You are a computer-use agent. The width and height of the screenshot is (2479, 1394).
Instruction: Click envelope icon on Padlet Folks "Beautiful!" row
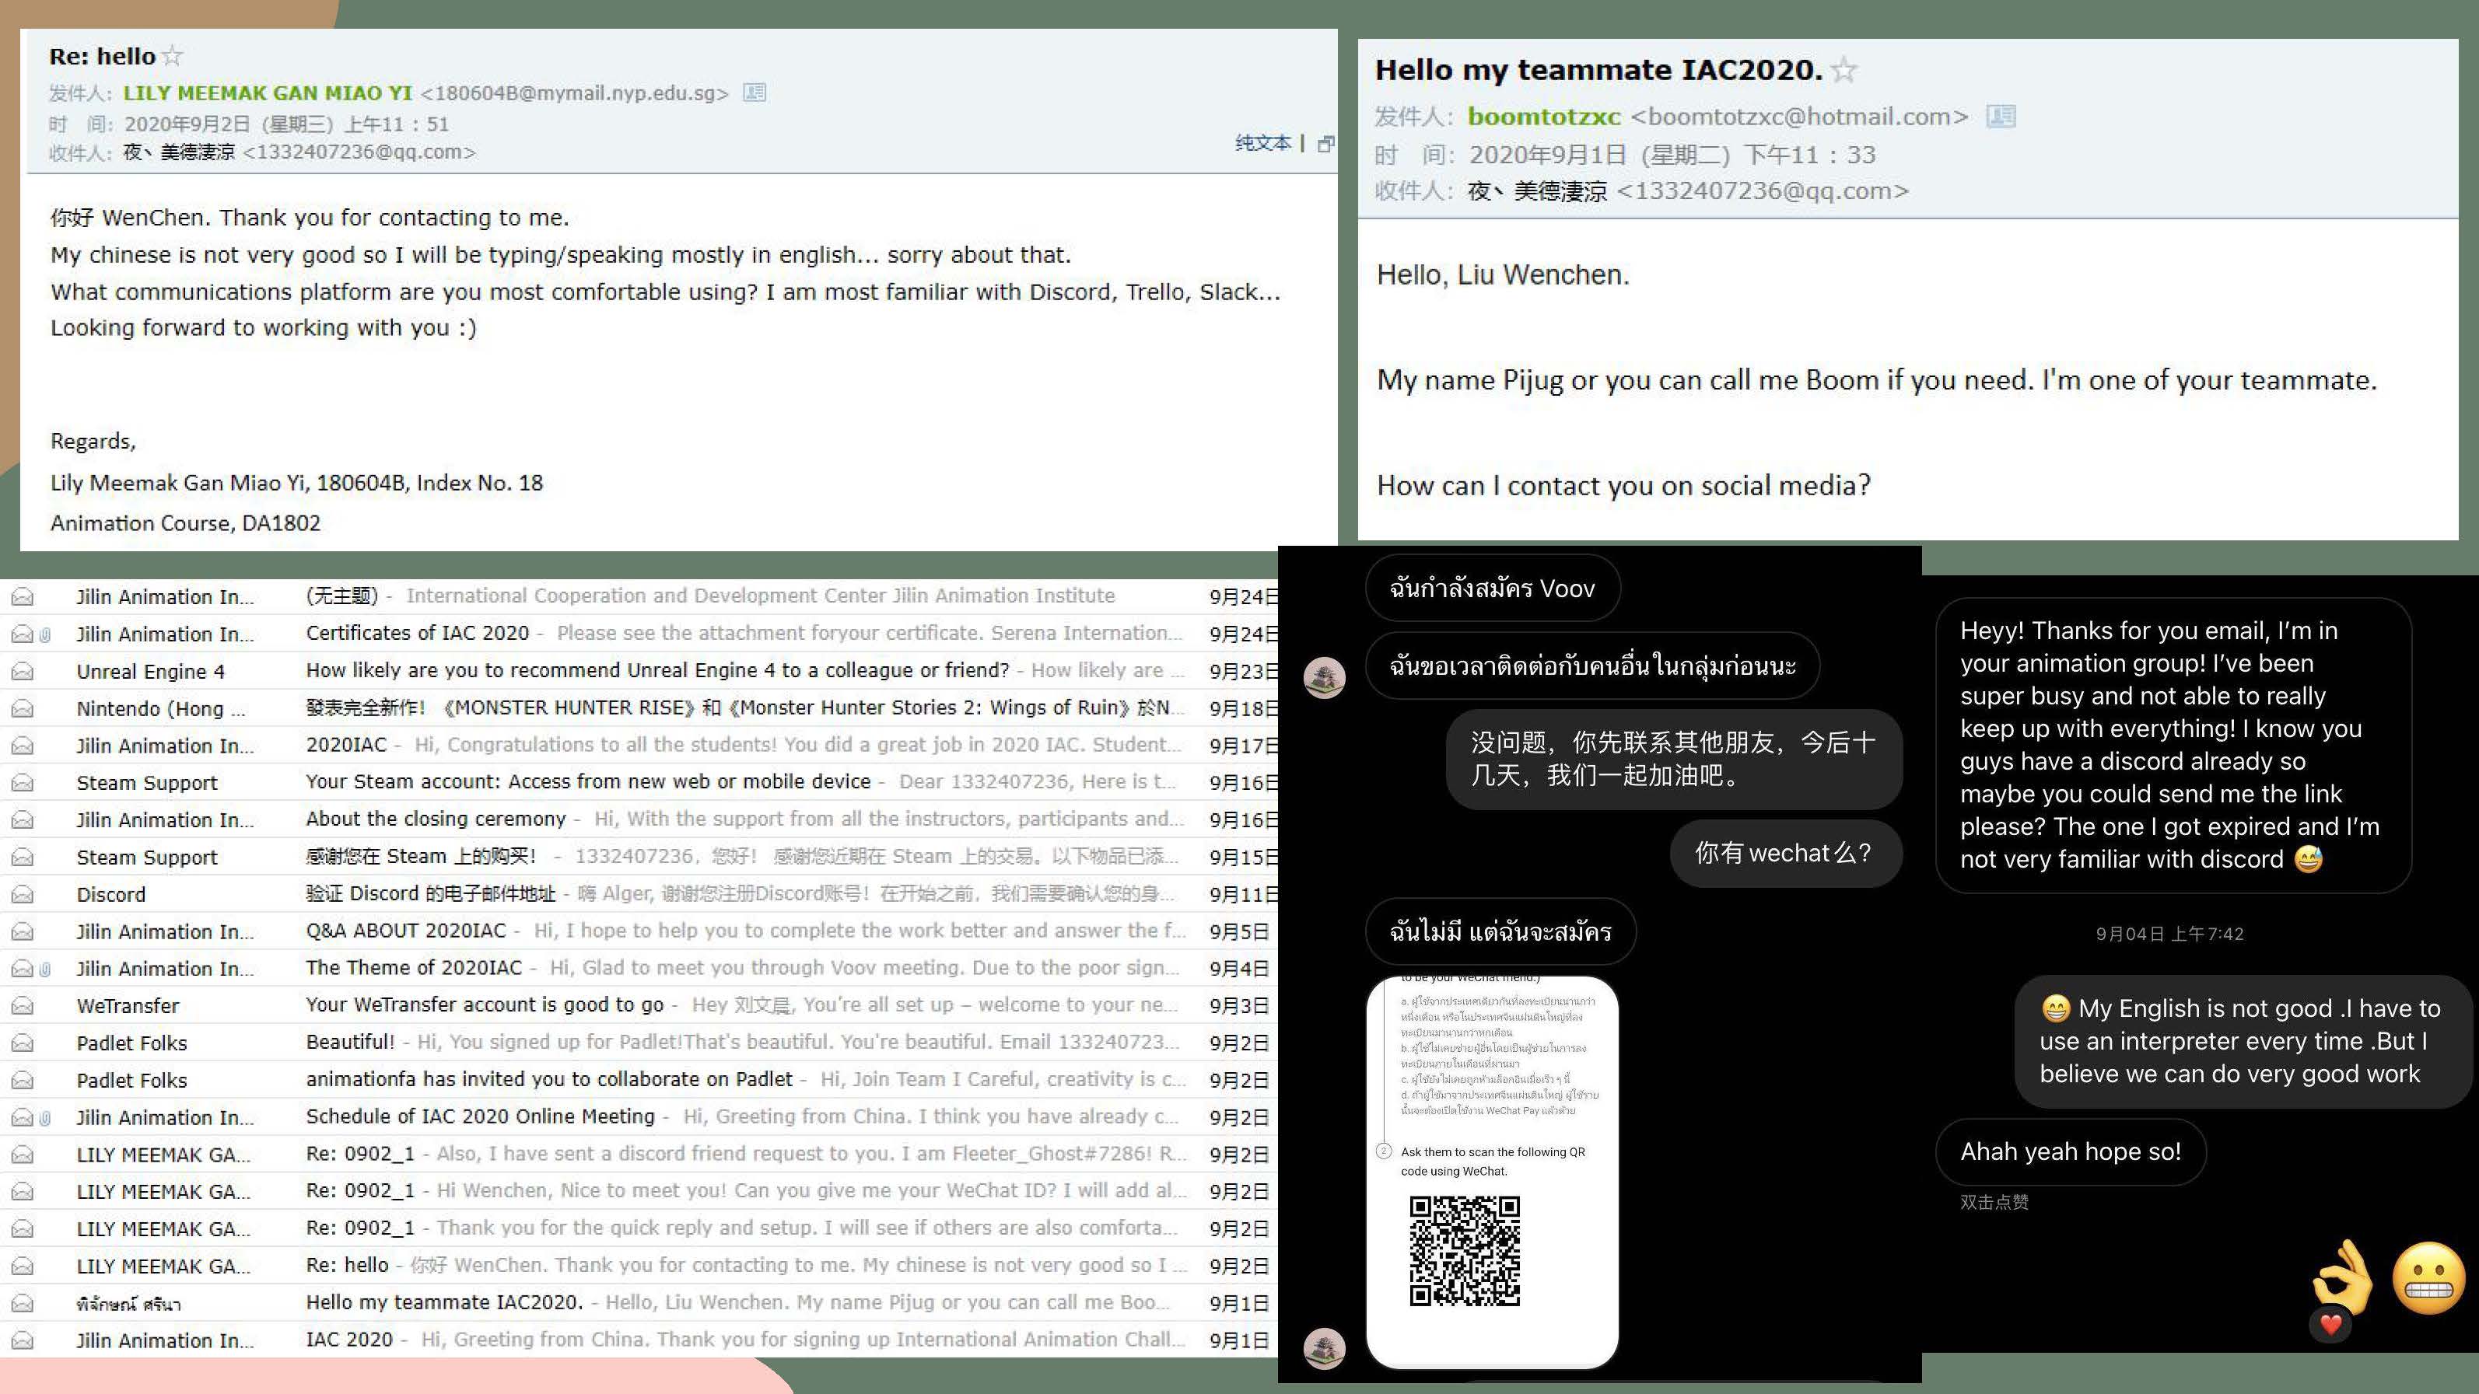22,1044
